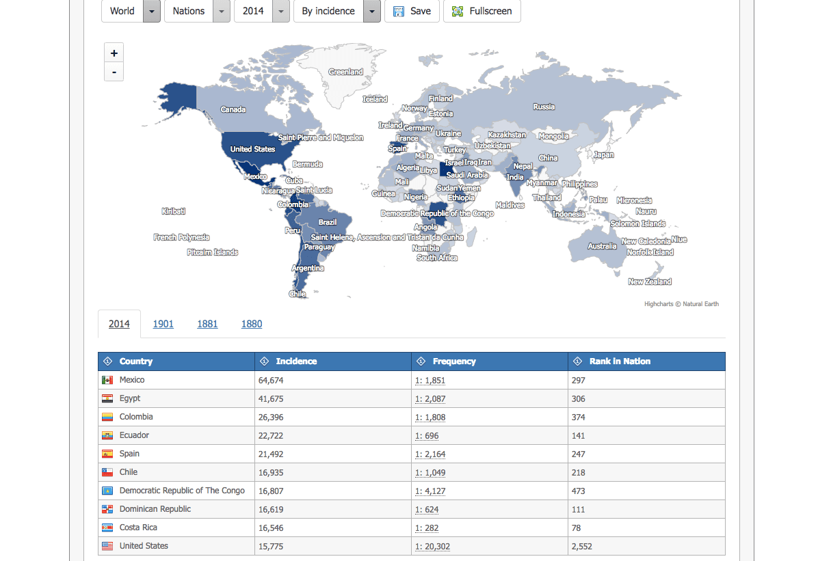Sort the table by the Frequency column icon

pyautogui.click(x=419, y=361)
